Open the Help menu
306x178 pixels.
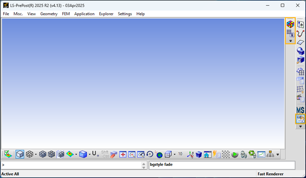[x=141, y=14]
